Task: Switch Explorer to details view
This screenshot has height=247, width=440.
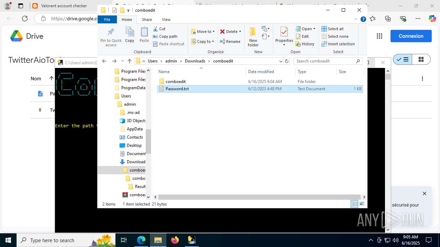Action: tap(354, 204)
